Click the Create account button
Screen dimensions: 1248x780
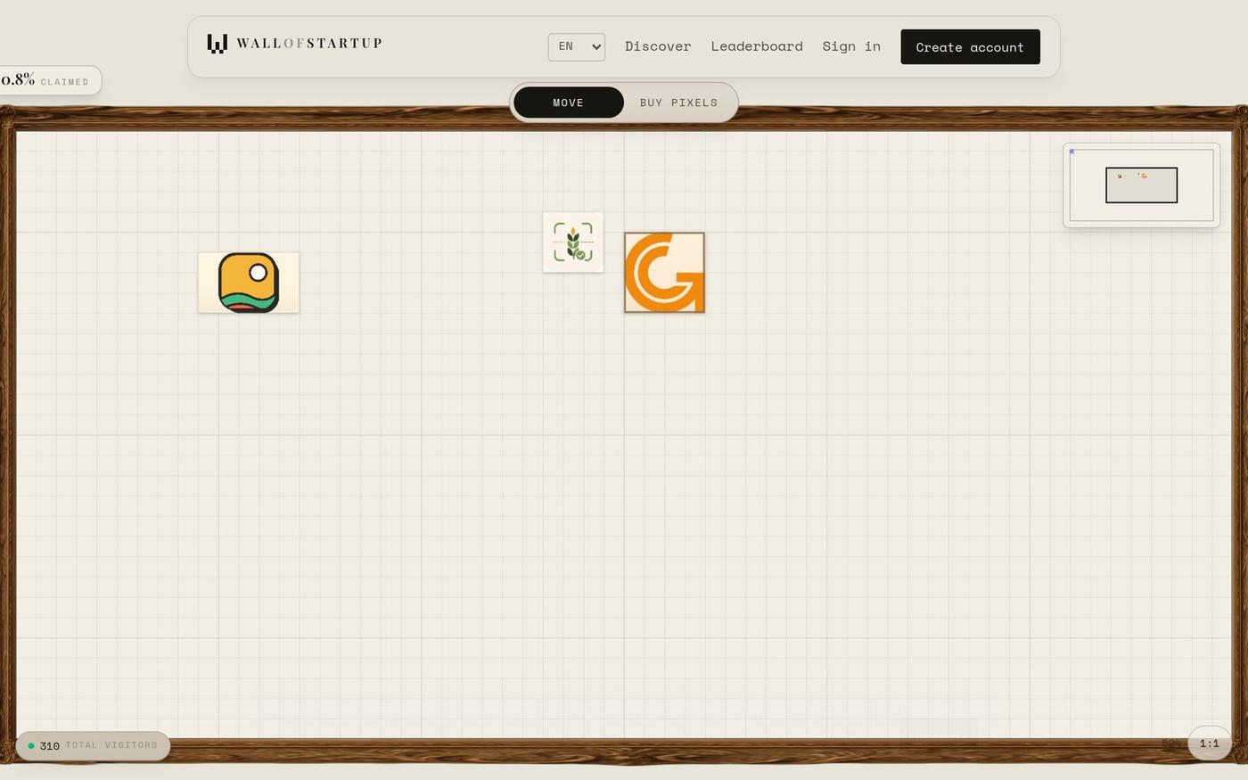pyautogui.click(x=970, y=47)
